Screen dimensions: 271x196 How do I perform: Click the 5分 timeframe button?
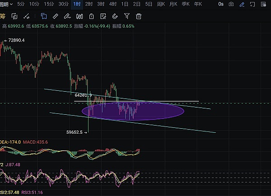point(20,4)
